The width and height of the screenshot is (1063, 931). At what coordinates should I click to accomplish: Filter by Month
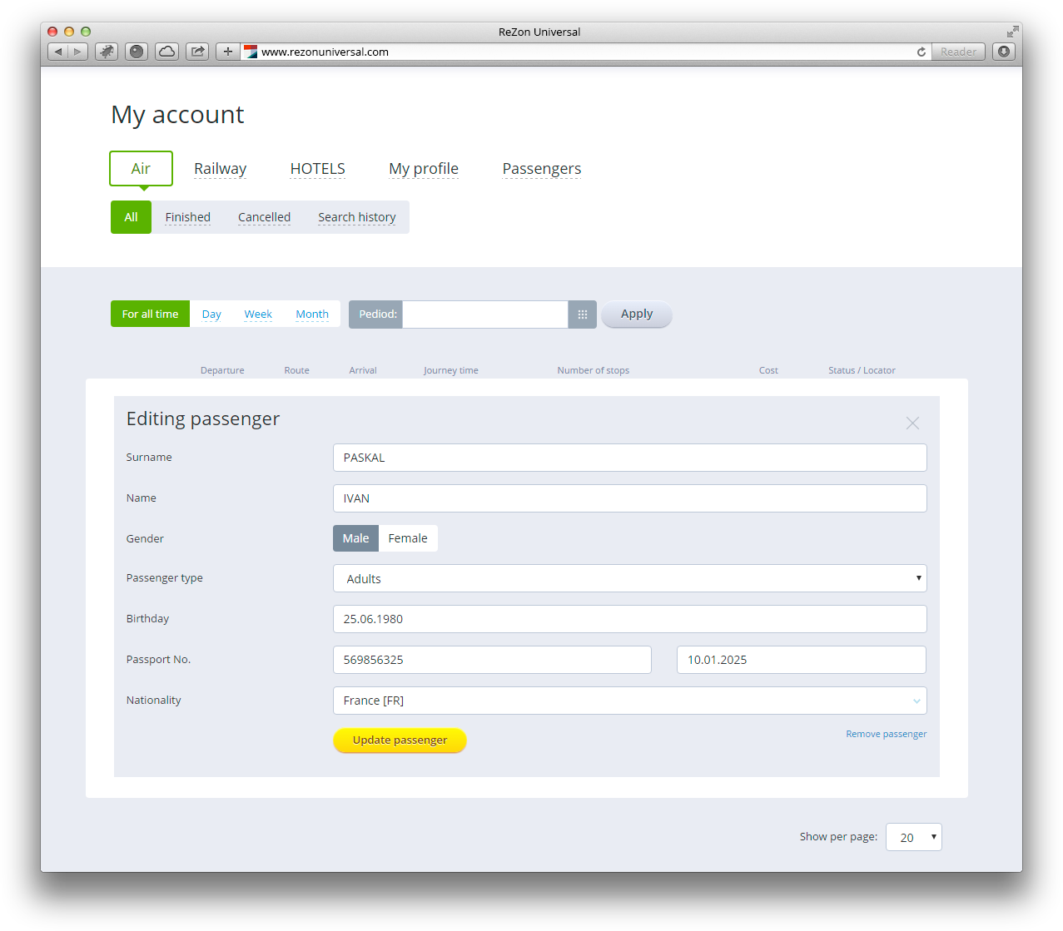[312, 314]
